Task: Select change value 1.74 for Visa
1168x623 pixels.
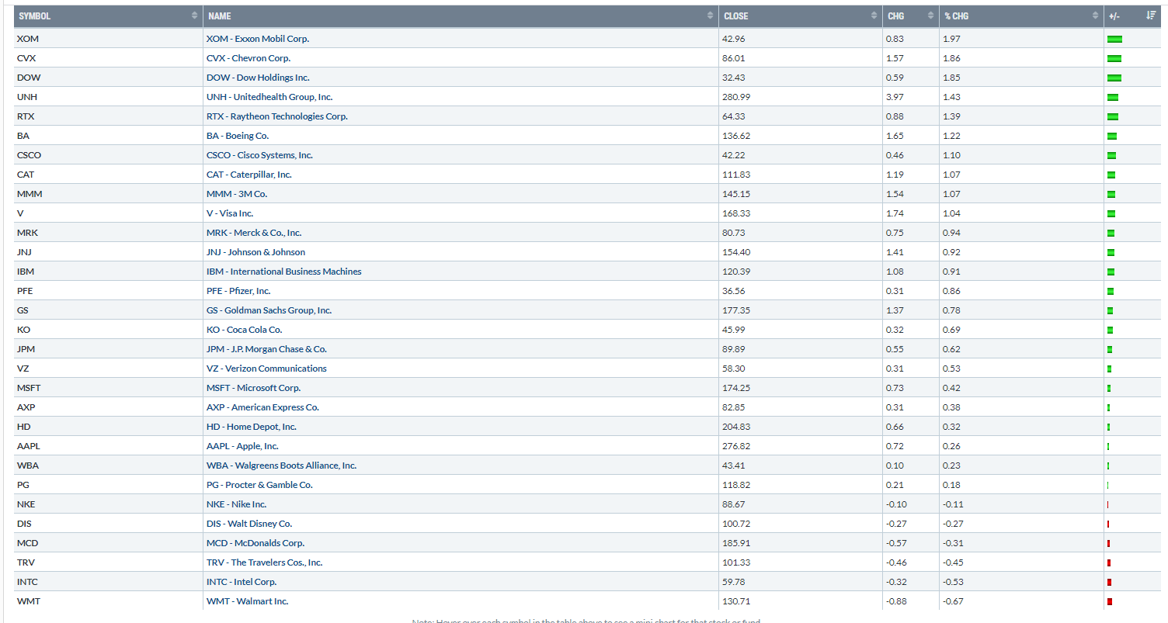Action: point(895,213)
